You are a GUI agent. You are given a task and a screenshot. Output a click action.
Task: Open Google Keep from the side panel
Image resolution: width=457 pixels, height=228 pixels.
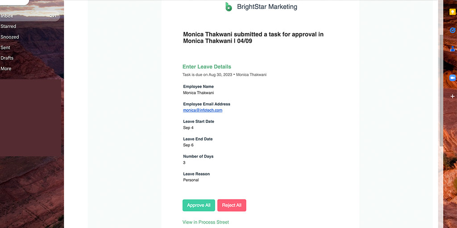(453, 11)
